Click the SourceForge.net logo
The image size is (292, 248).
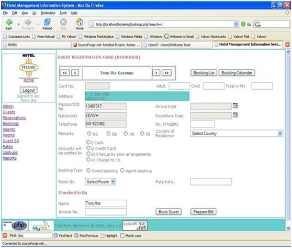click(135, 225)
